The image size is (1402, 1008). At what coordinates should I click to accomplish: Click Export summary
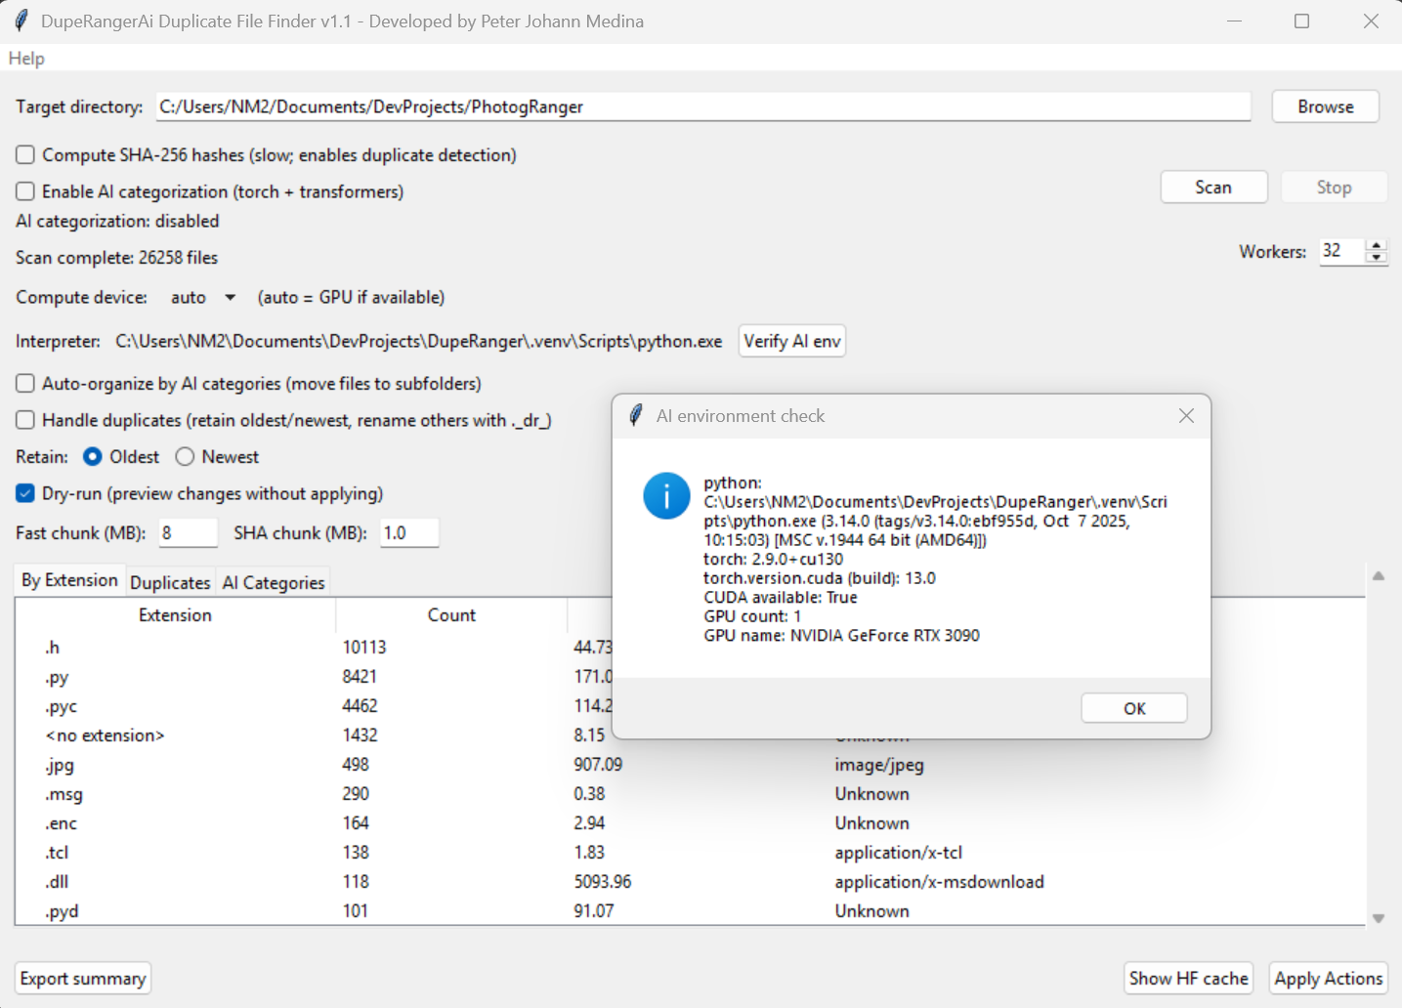point(82,978)
